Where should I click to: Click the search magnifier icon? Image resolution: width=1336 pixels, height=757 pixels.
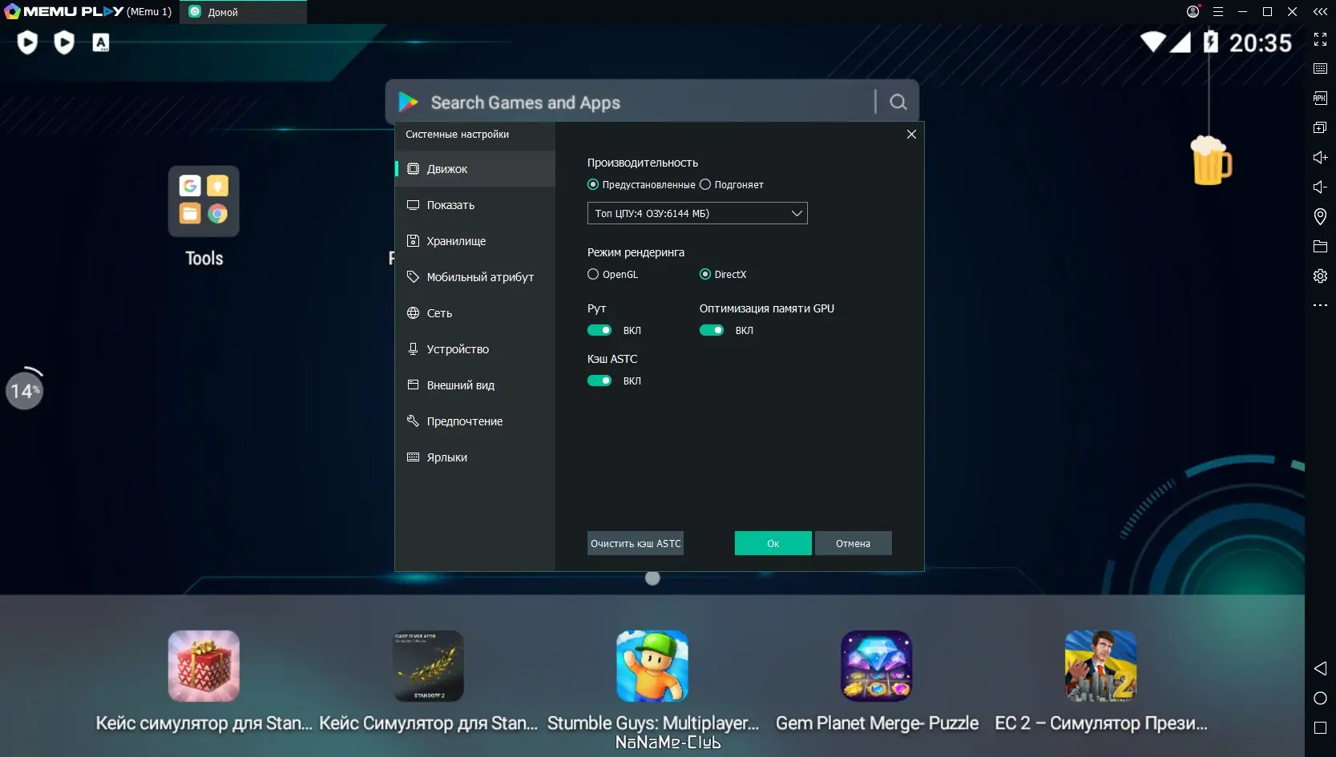coord(898,102)
